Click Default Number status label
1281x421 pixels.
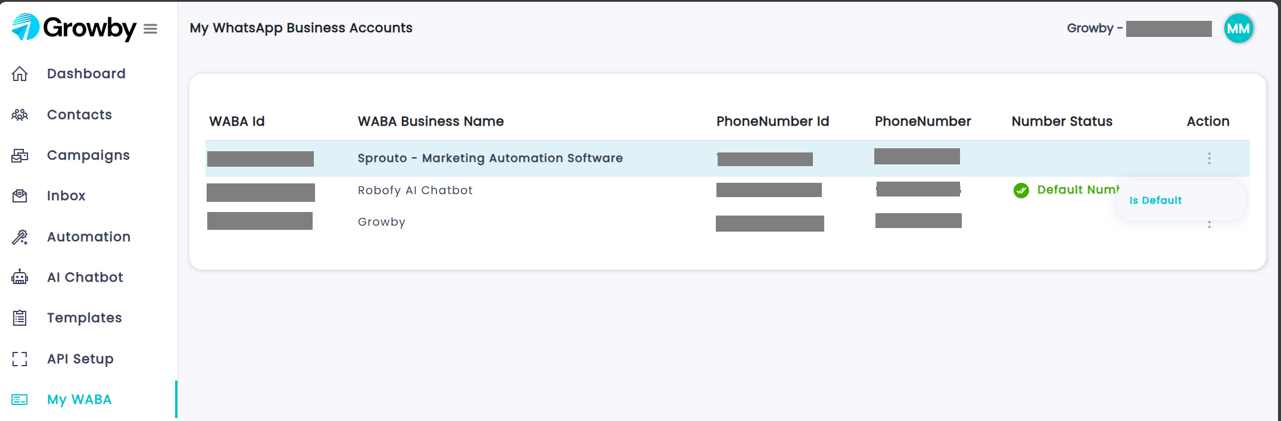(1078, 190)
